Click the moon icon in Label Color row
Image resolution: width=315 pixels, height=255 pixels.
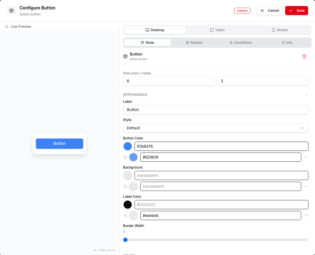pyautogui.click(x=125, y=216)
